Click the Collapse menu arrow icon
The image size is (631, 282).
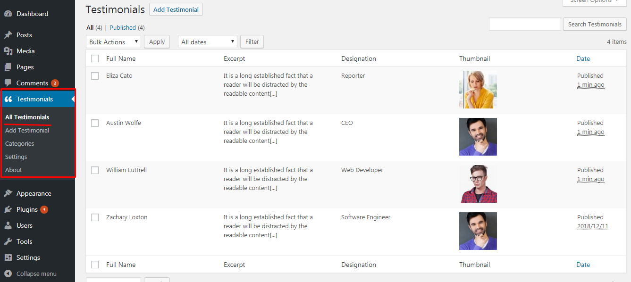8,274
